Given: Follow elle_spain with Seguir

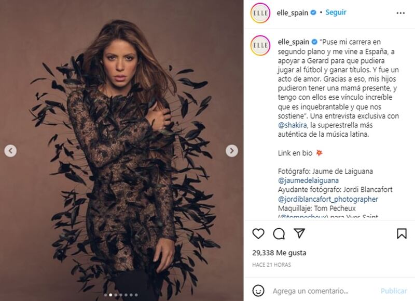Looking at the screenshot, I should click(336, 12).
